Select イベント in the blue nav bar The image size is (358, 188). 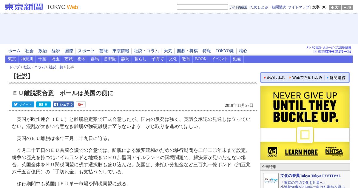[x=220, y=59]
